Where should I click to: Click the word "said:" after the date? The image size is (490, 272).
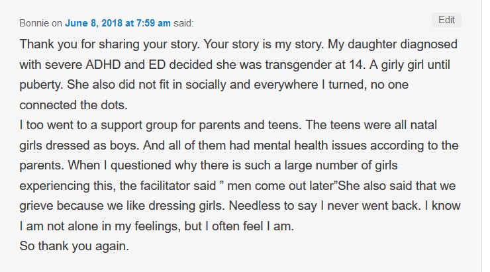pos(183,23)
